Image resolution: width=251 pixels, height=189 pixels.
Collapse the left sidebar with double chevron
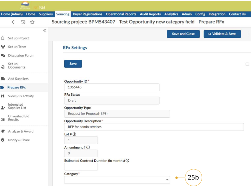click(45, 30)
